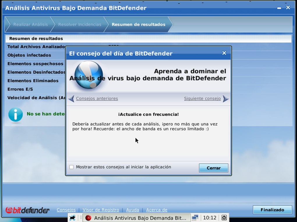Click the network monitor icon in taskbar
Screen dimensions: 297x222
tap(195, 218)
